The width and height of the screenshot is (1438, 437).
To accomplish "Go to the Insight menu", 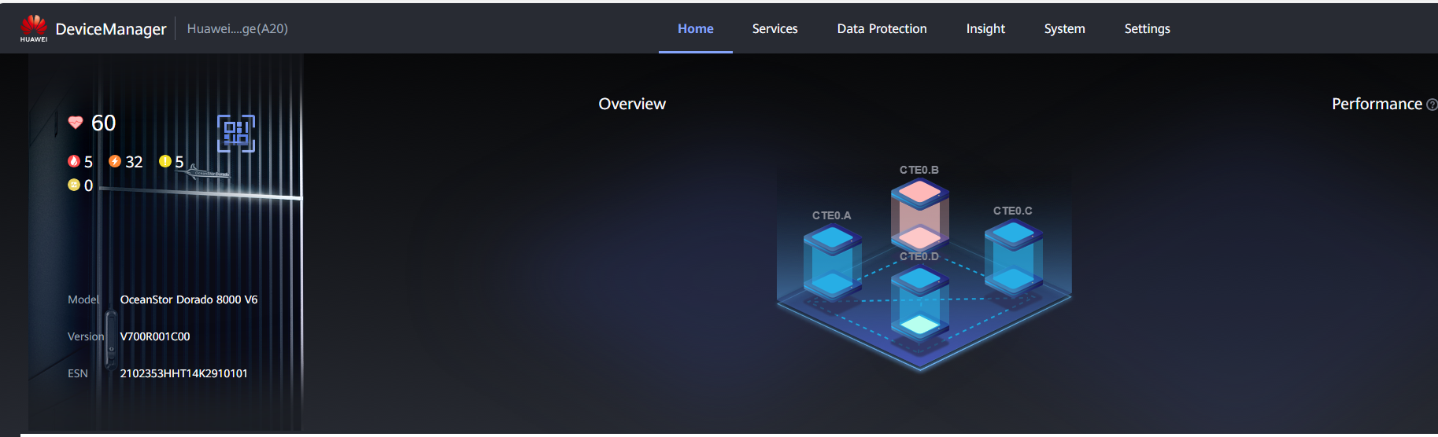I will pos(985,28).
